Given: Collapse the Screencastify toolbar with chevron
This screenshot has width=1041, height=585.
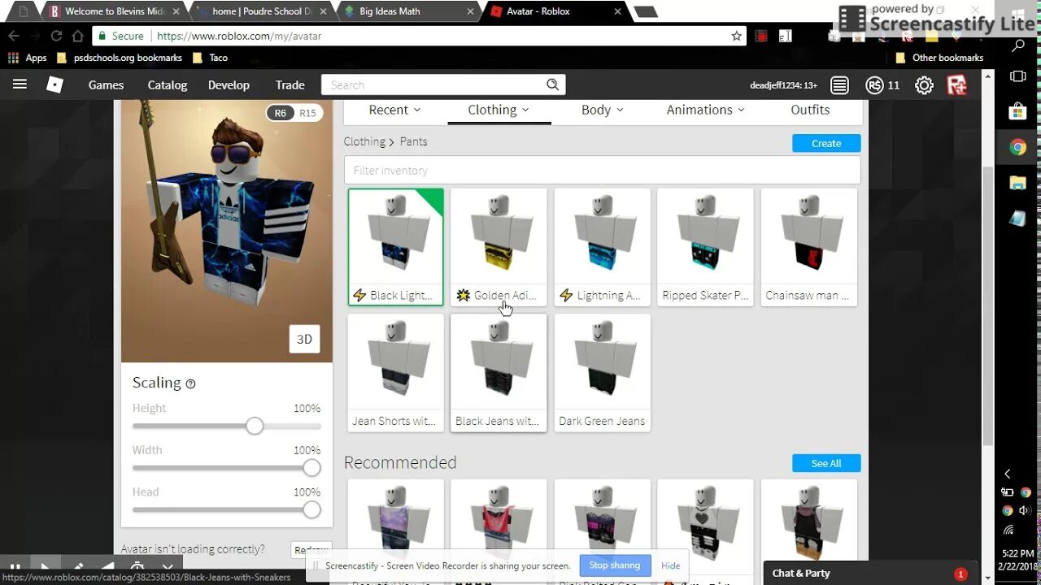Looking at the screenshot, I should click(x=168, y=567).
